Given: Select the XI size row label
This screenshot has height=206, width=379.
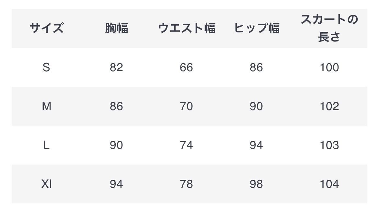Looking at the screenshot, I should point(46,184).
